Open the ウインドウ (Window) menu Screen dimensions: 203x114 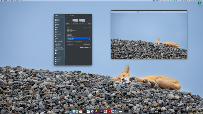pos(18,1)
